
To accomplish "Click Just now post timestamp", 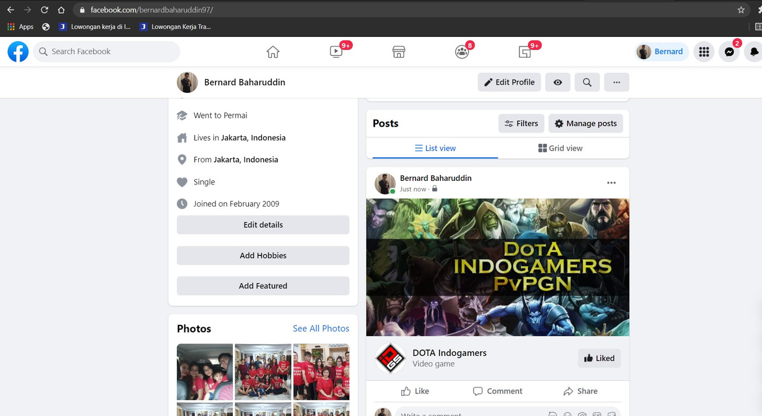I will [x=413, y=189].
